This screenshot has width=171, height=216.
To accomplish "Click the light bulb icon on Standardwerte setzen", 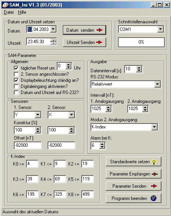I will click(154, 162).
